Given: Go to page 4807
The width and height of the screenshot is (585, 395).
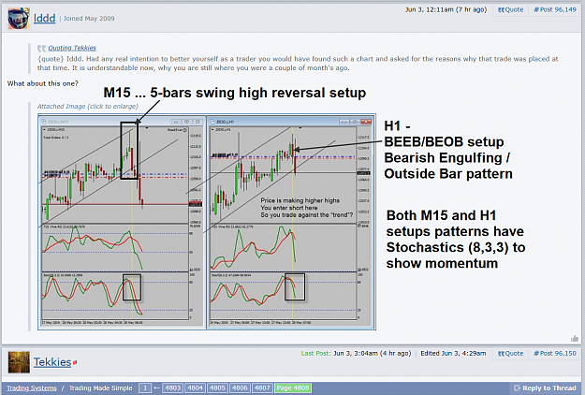Looking at the screenshot, I should tap(262, 388).
